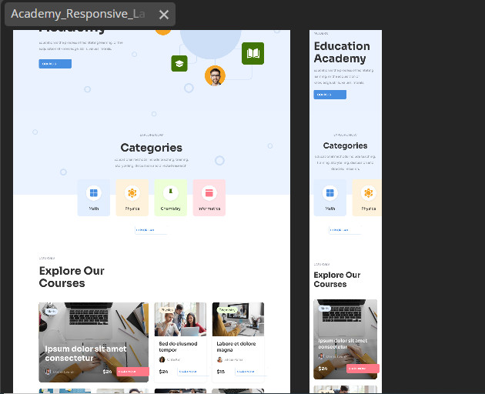Select 'Labore et dolore magna' course title

point(236,347)
